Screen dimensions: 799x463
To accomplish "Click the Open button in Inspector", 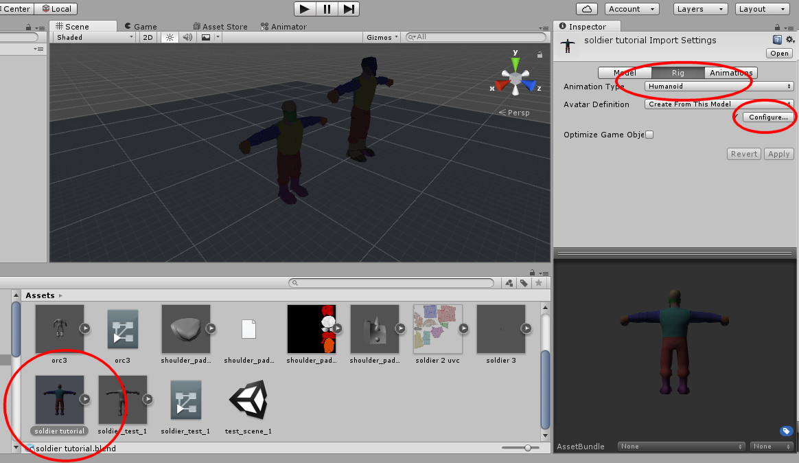I will pyautogui.click(x=779, y=54).
